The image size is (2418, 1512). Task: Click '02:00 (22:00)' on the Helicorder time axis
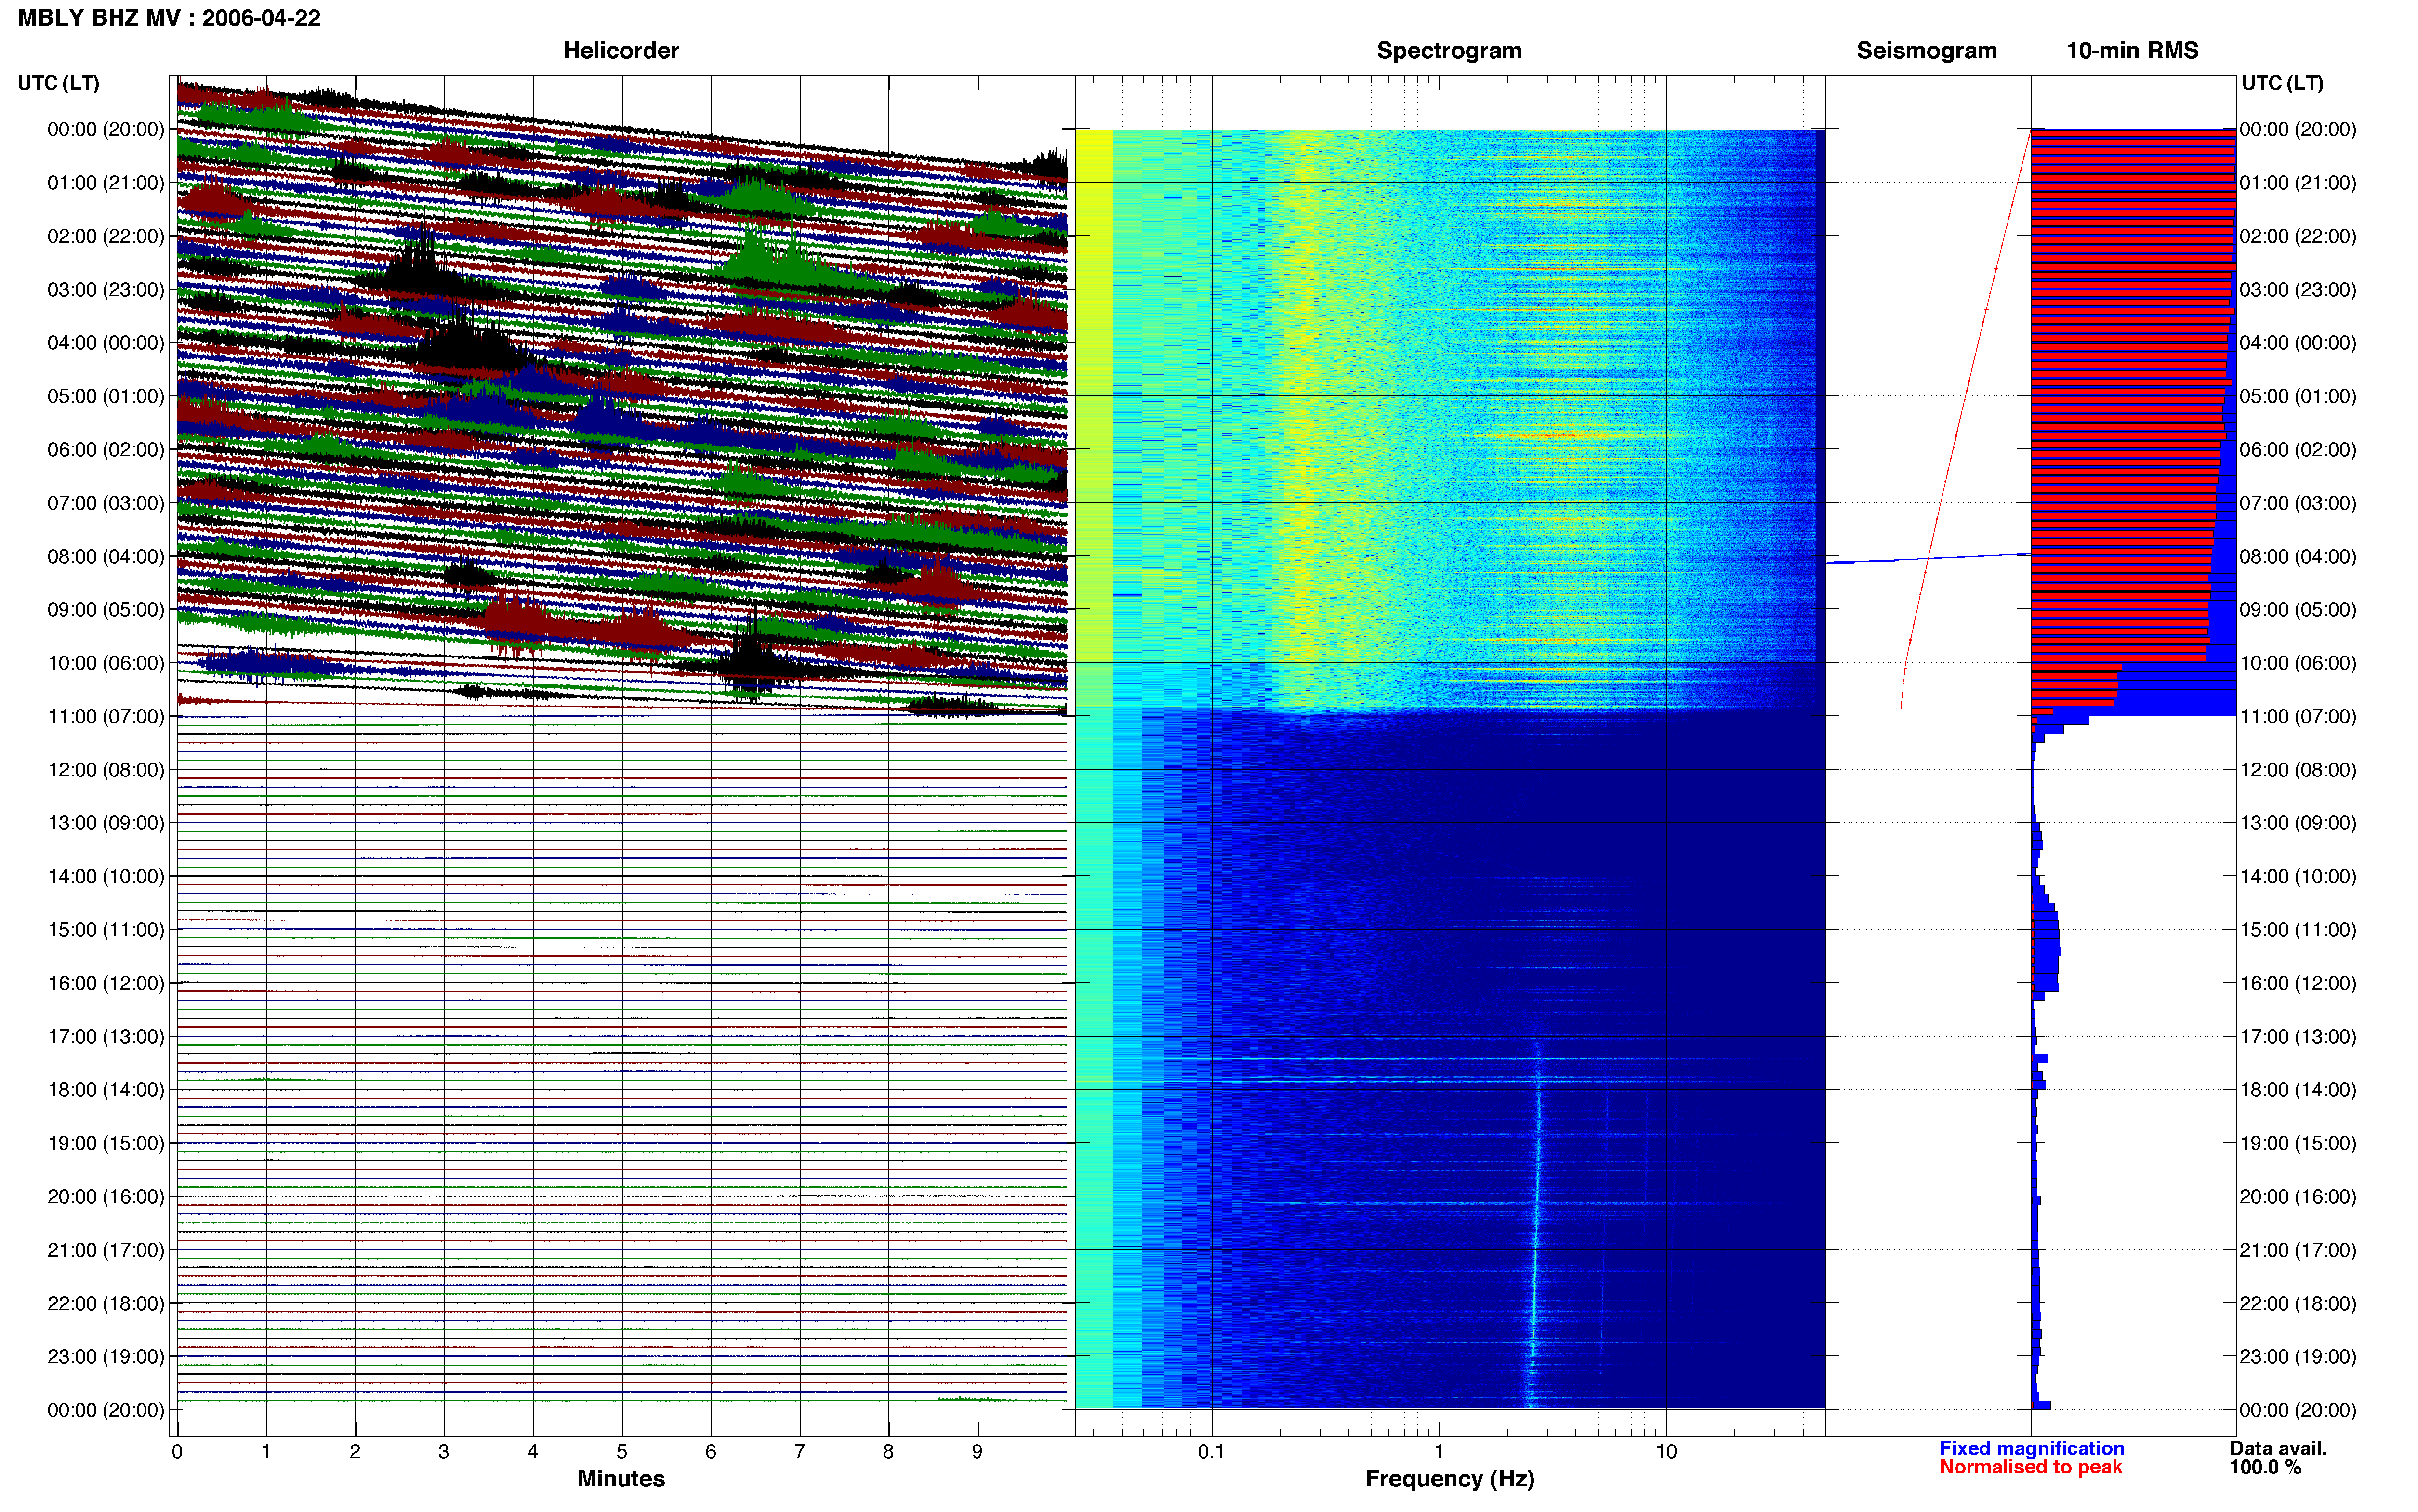106,236
